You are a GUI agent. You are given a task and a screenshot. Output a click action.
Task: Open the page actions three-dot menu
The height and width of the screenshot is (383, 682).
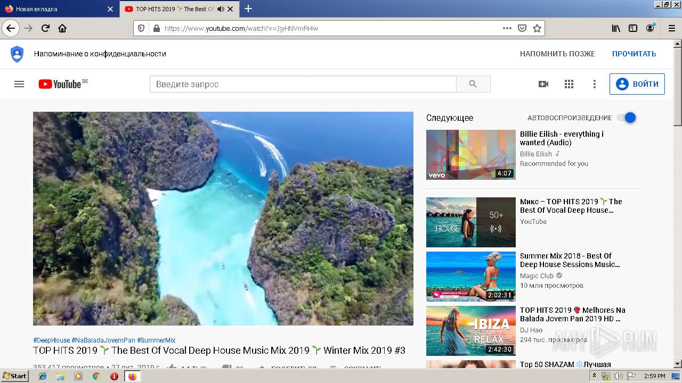(507, 28)
